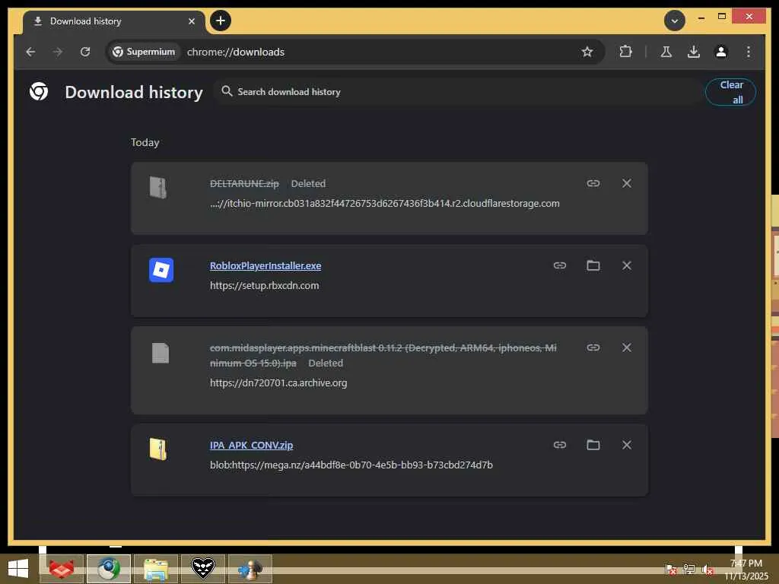
Task: Click the https://setup.rbxcdn.com URL
Action: click(264, 286)
